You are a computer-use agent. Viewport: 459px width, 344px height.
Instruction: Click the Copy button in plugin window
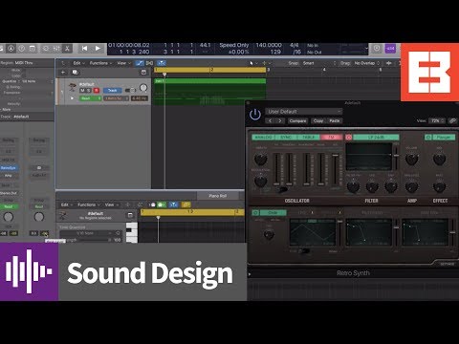pos(318,120)
